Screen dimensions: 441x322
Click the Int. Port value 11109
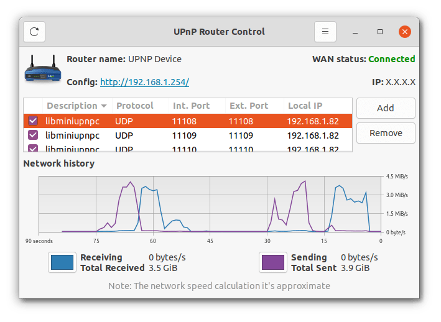tap(184, 136)
